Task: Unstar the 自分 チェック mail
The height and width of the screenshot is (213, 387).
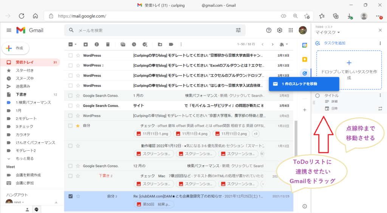Action: pos(78,126)
